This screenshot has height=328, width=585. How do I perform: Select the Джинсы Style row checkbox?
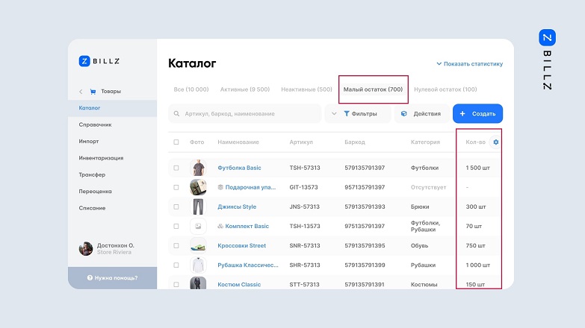tap(176, 206)
